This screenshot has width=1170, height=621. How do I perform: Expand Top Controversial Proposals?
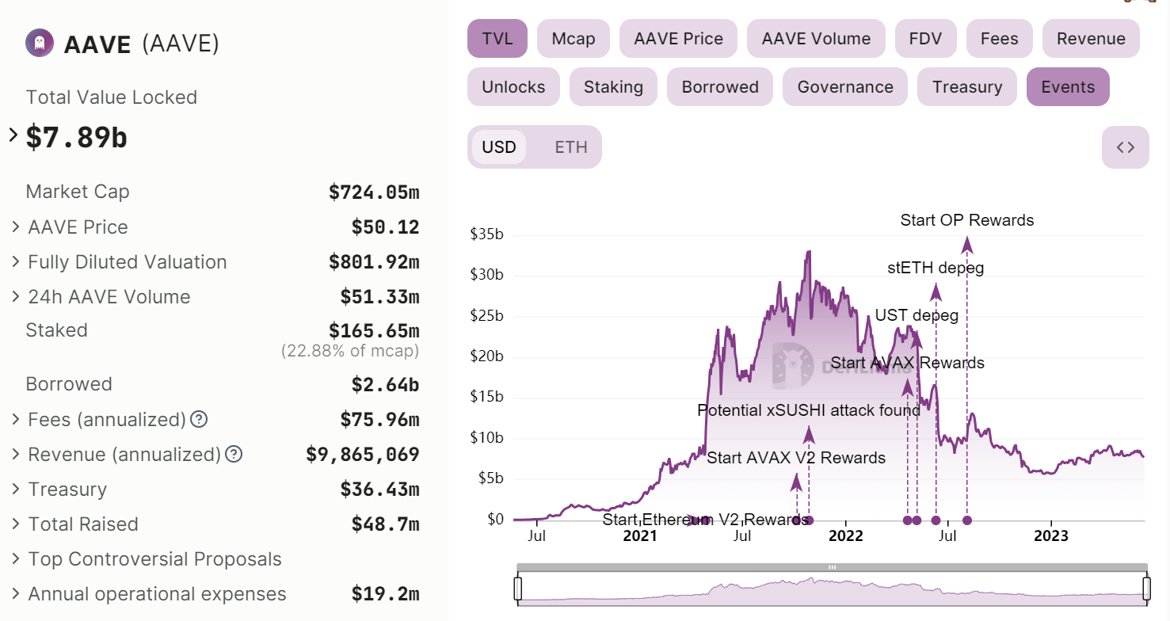click(x=15, y=559)
